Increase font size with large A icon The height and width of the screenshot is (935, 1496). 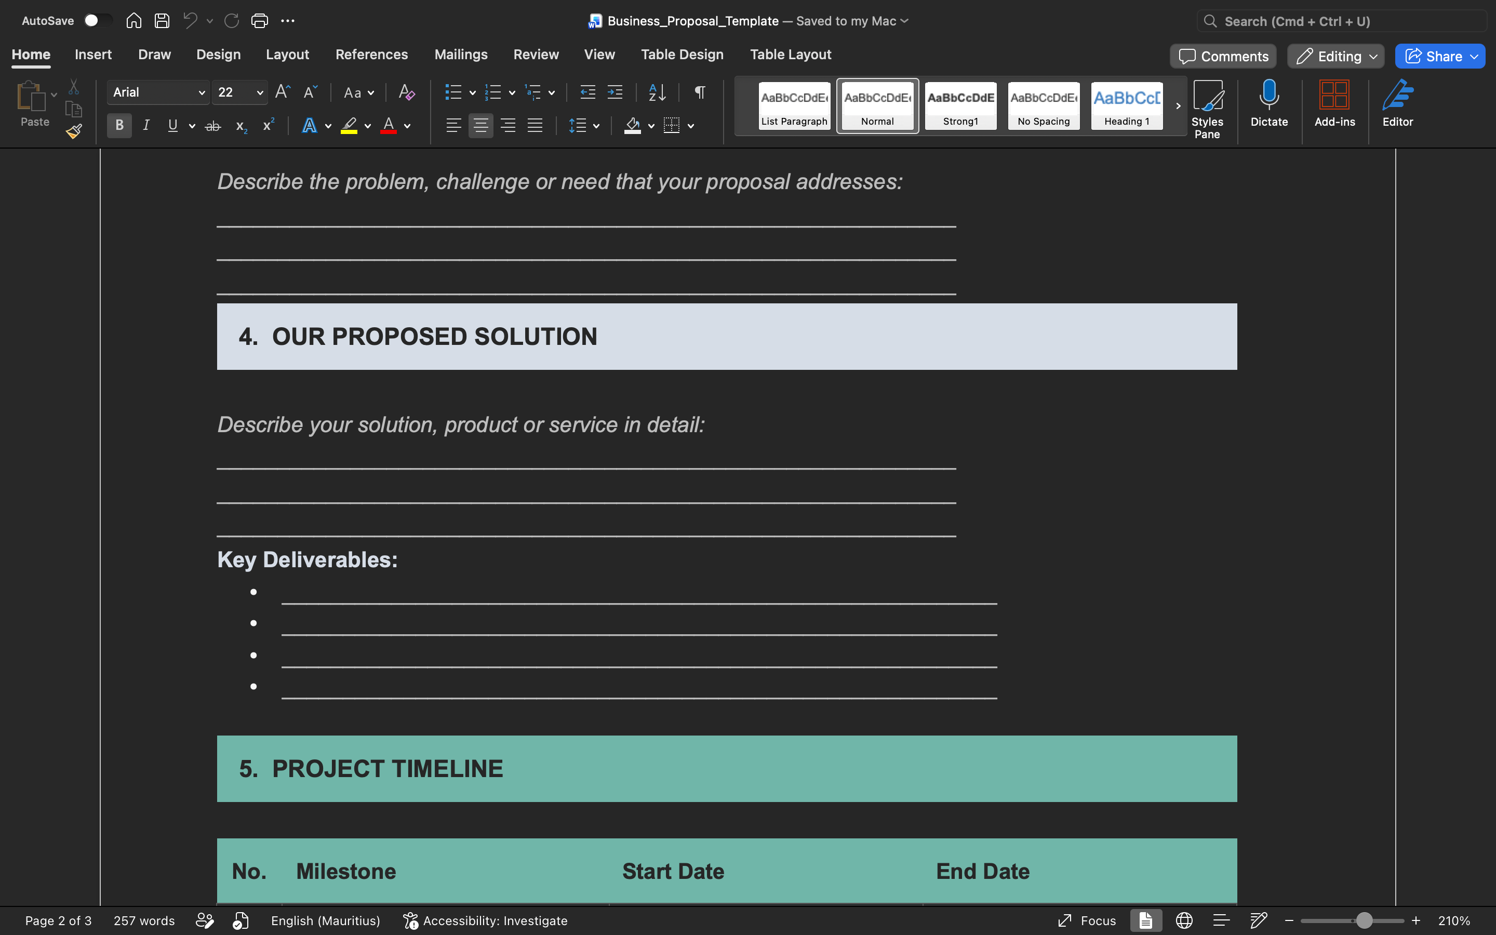[283, 92]
